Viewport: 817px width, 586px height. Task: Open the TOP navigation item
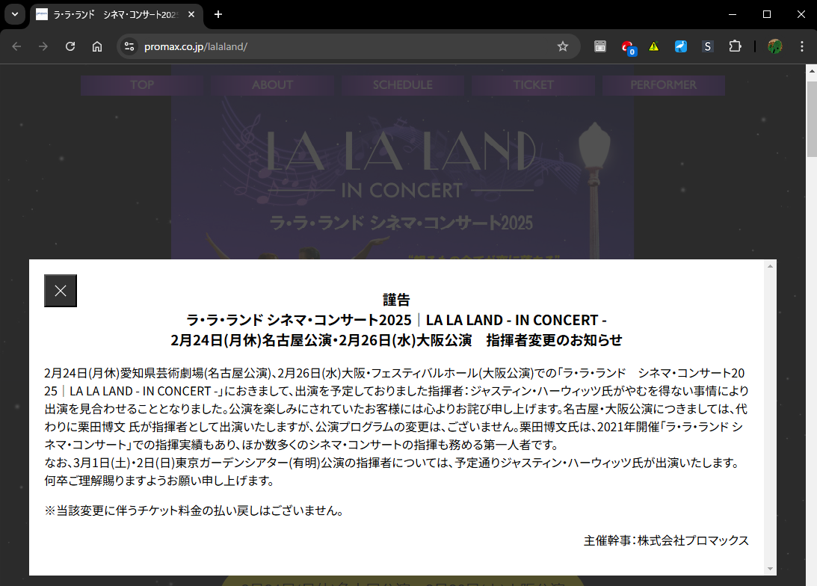142,85
